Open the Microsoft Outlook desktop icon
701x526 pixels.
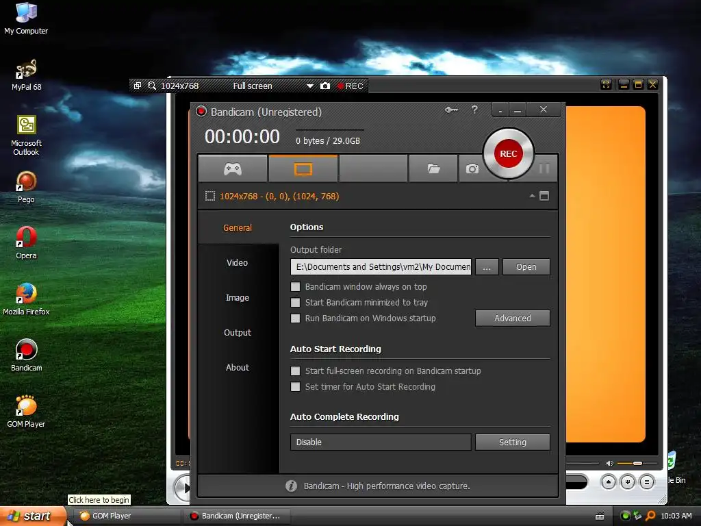(x=27, y=136)
